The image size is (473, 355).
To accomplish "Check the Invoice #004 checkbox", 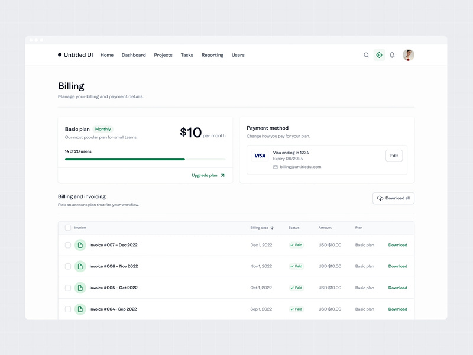I will click(x=68, y=309).
